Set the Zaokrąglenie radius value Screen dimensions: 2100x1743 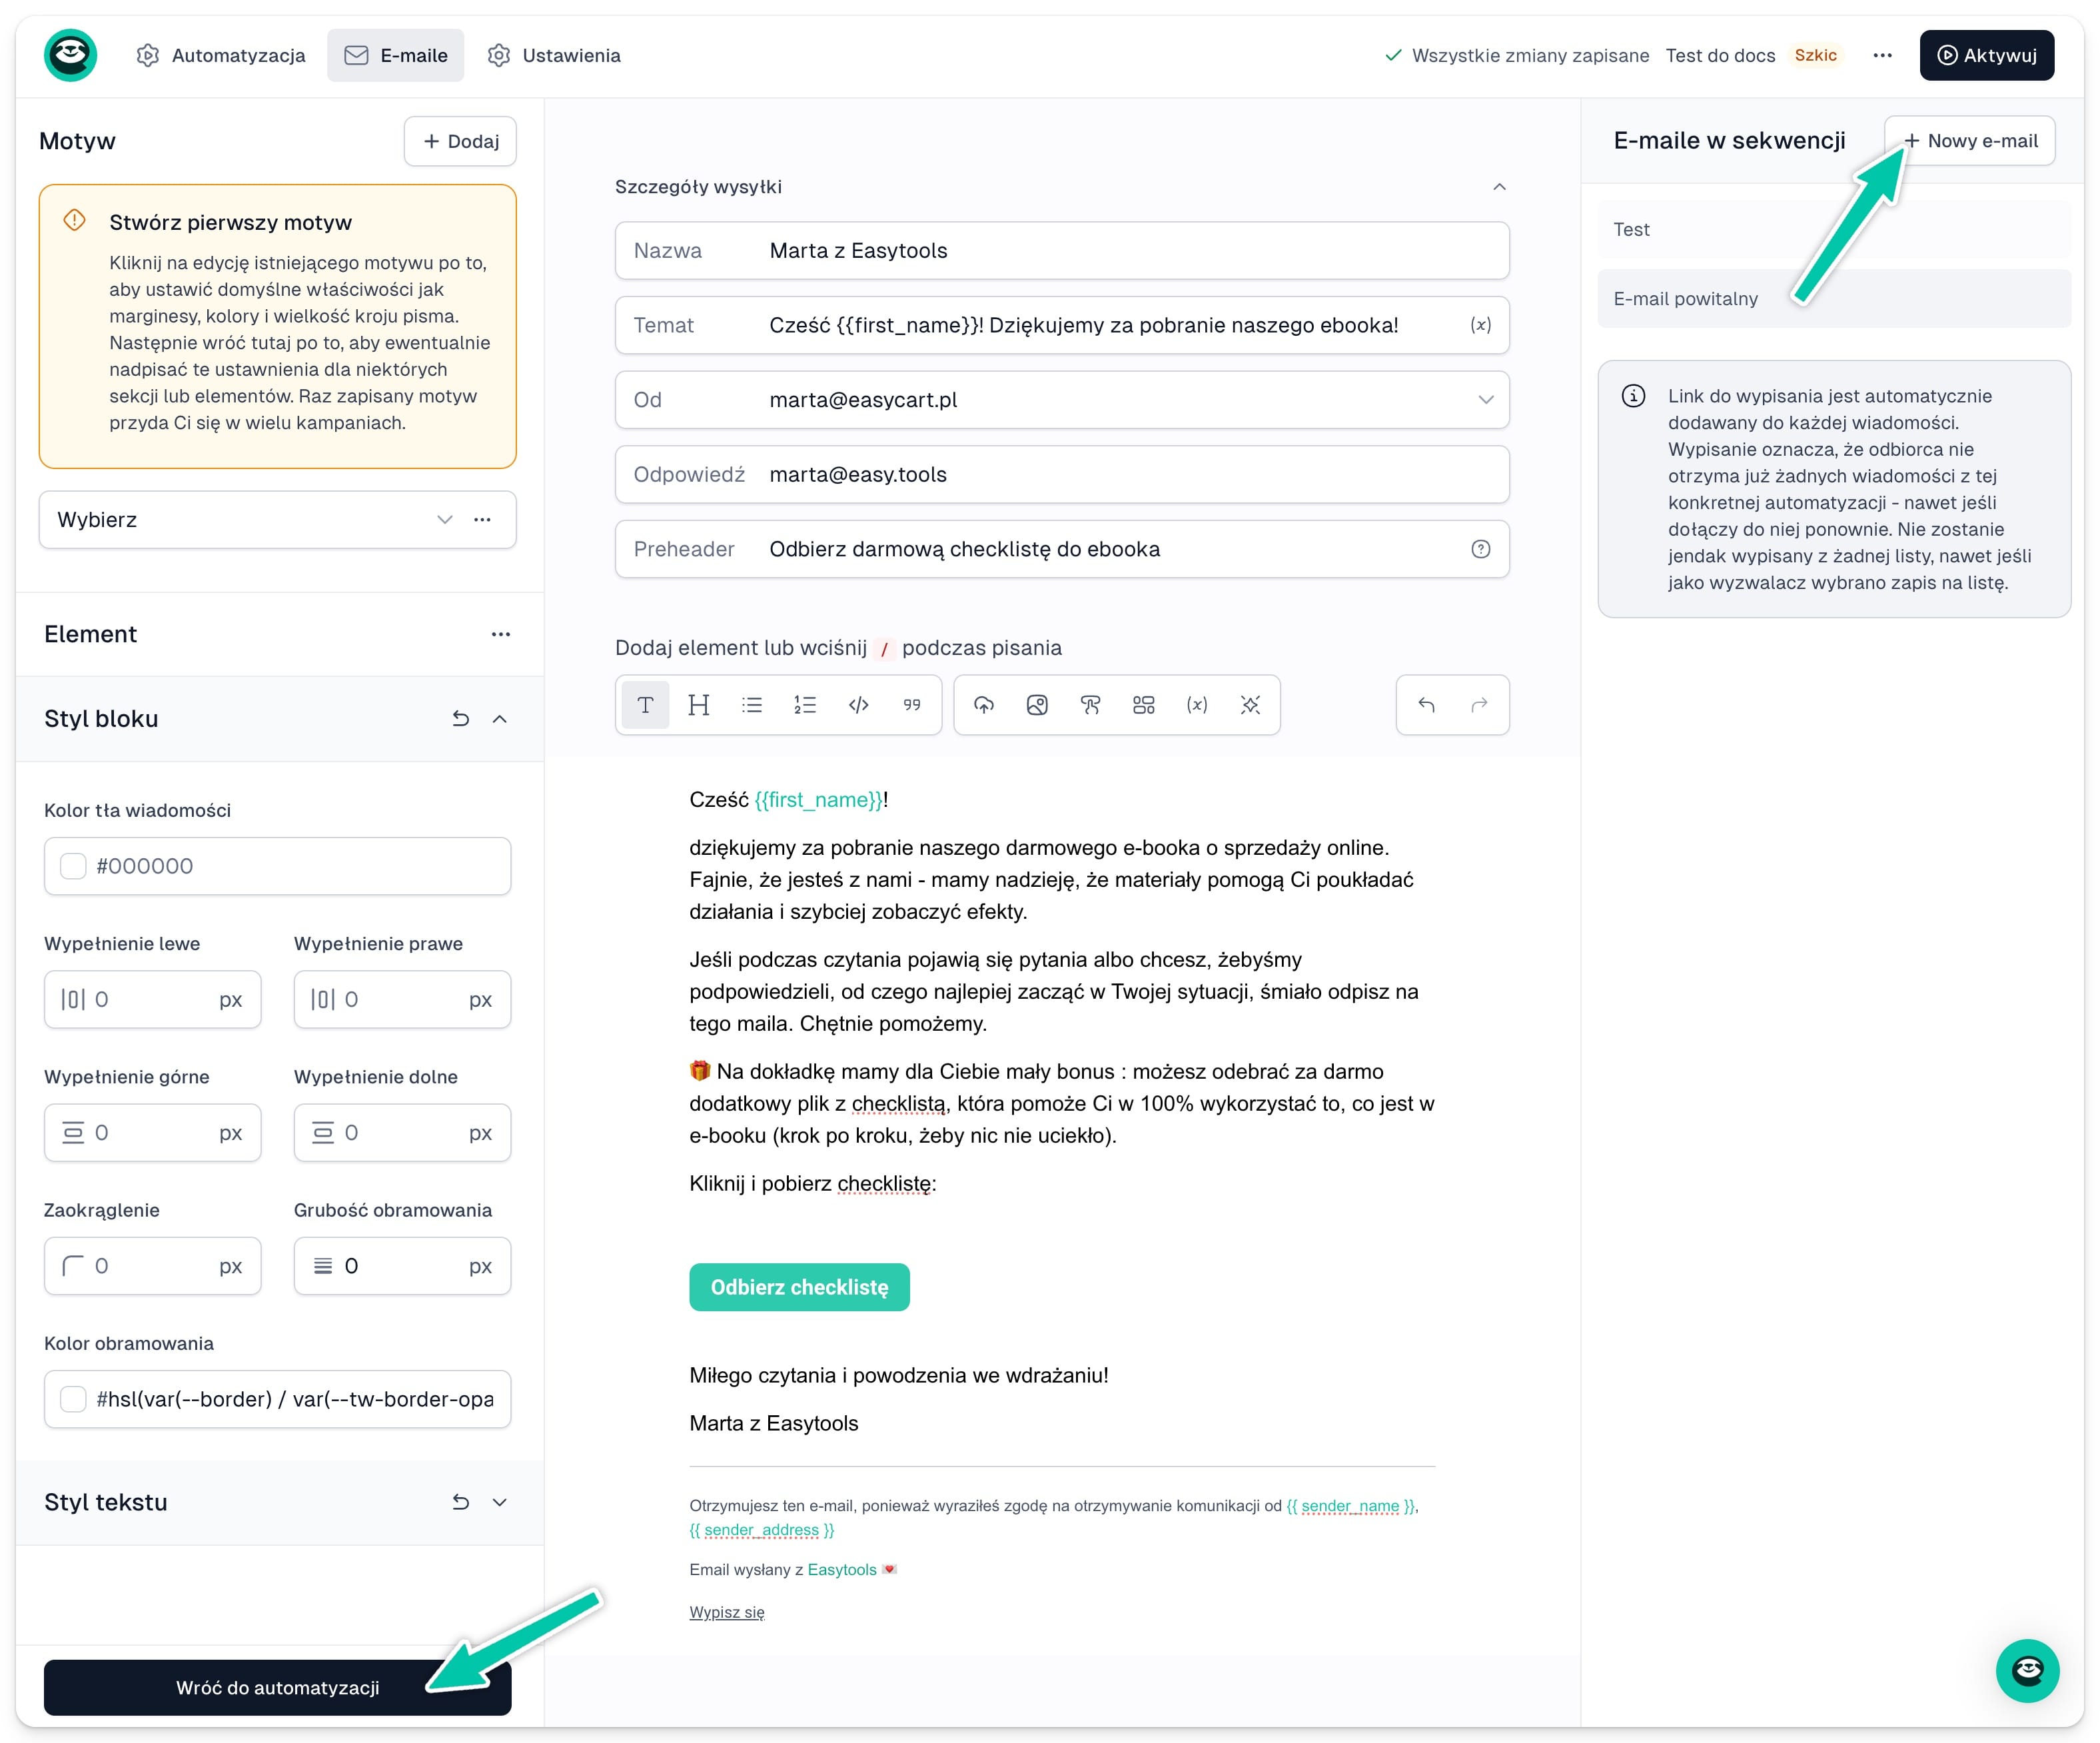click(152, 1266)
